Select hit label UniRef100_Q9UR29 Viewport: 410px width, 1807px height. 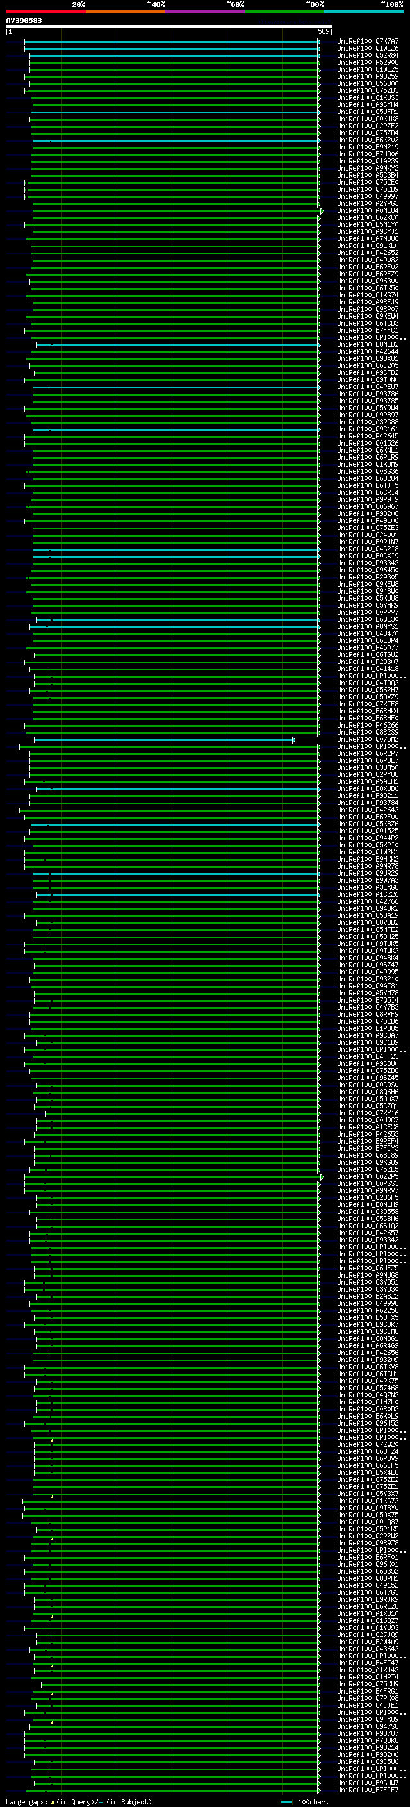click(367, 874)
